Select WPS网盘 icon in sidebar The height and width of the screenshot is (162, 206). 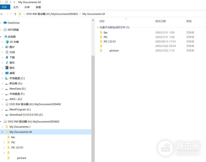pos(5,30)
